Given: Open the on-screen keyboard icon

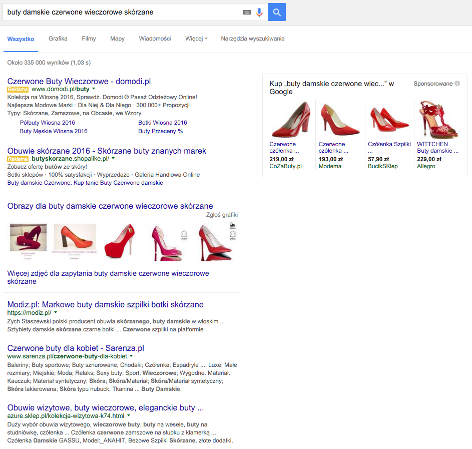Looking at the screenshot, I should pos(247,12).
